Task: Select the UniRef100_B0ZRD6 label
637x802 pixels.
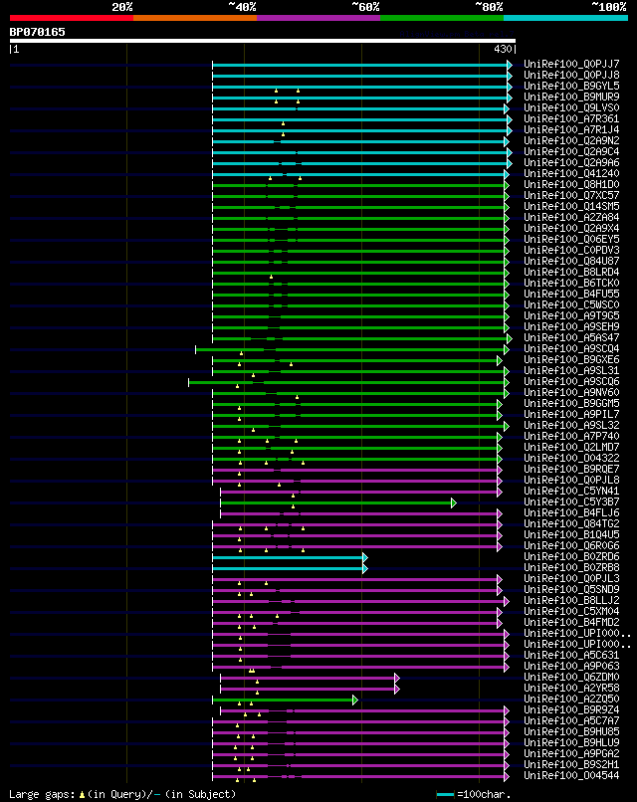Action: (571, 557)
